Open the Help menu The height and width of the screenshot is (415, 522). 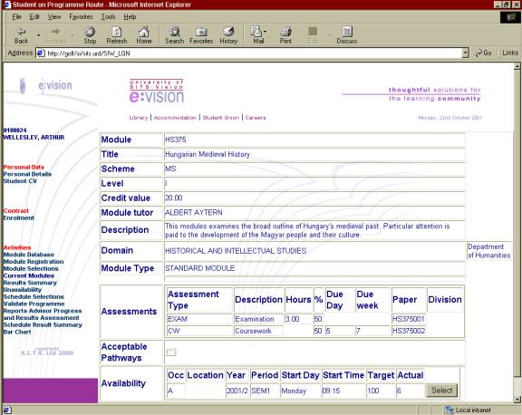click(130, 16)
